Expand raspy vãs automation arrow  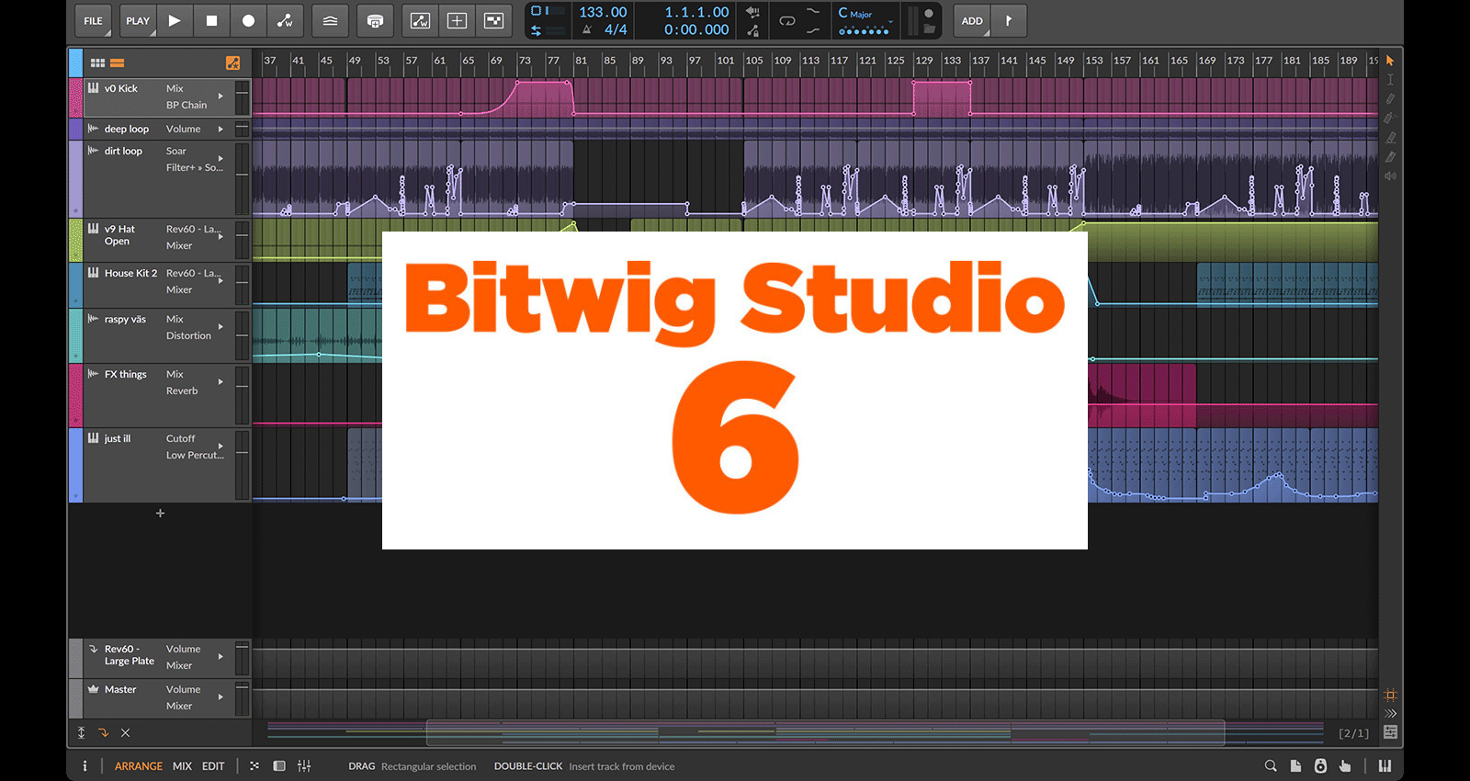pos(220,326)
